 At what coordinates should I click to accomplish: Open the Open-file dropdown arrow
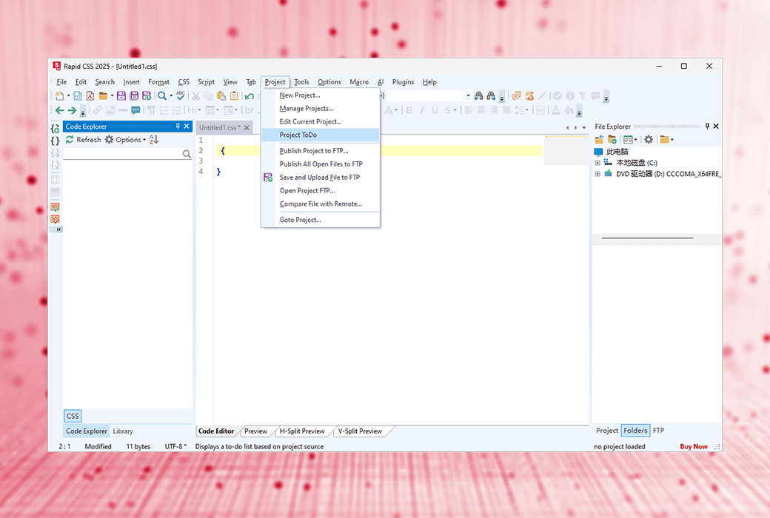point(112,95)
